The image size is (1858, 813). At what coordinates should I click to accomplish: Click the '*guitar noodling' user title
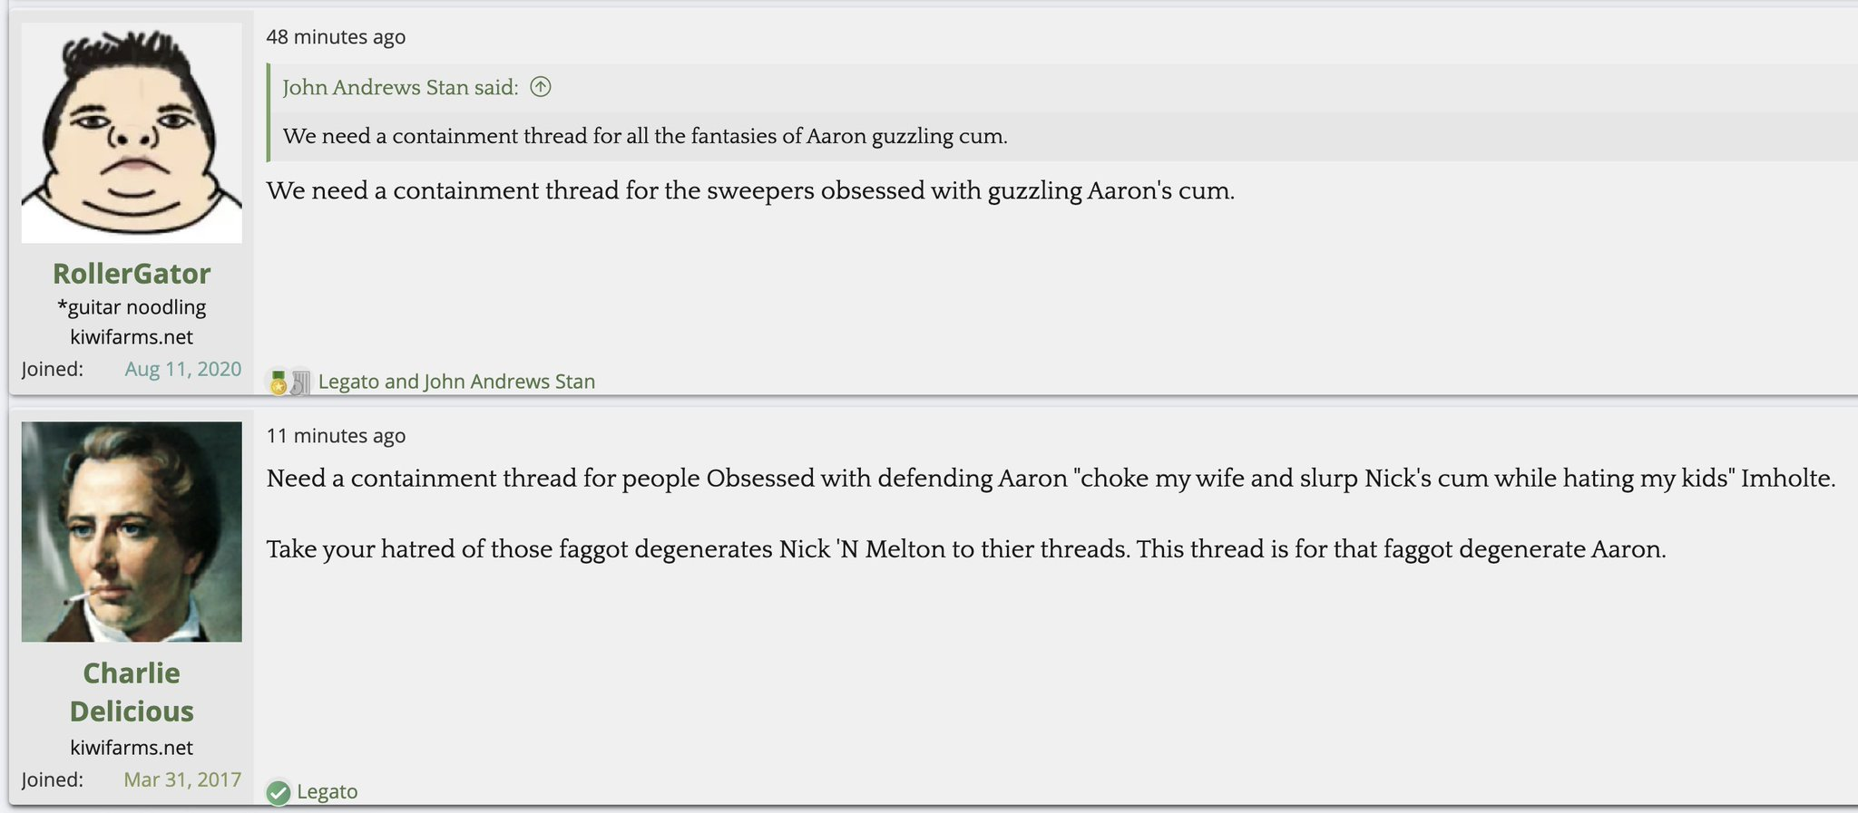[132, 307]
